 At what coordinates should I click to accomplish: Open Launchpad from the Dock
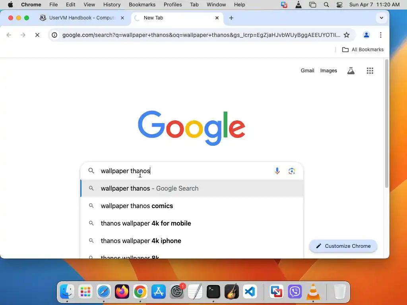(x=85, y=291)
